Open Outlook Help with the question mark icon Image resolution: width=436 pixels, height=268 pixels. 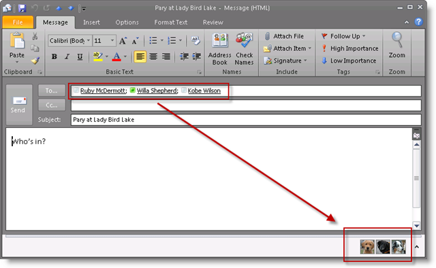coord(418,22)
